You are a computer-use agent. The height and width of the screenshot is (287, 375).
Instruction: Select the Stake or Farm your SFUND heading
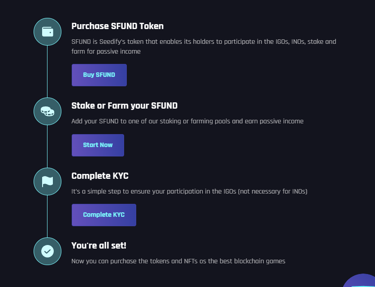click(125, 106)
